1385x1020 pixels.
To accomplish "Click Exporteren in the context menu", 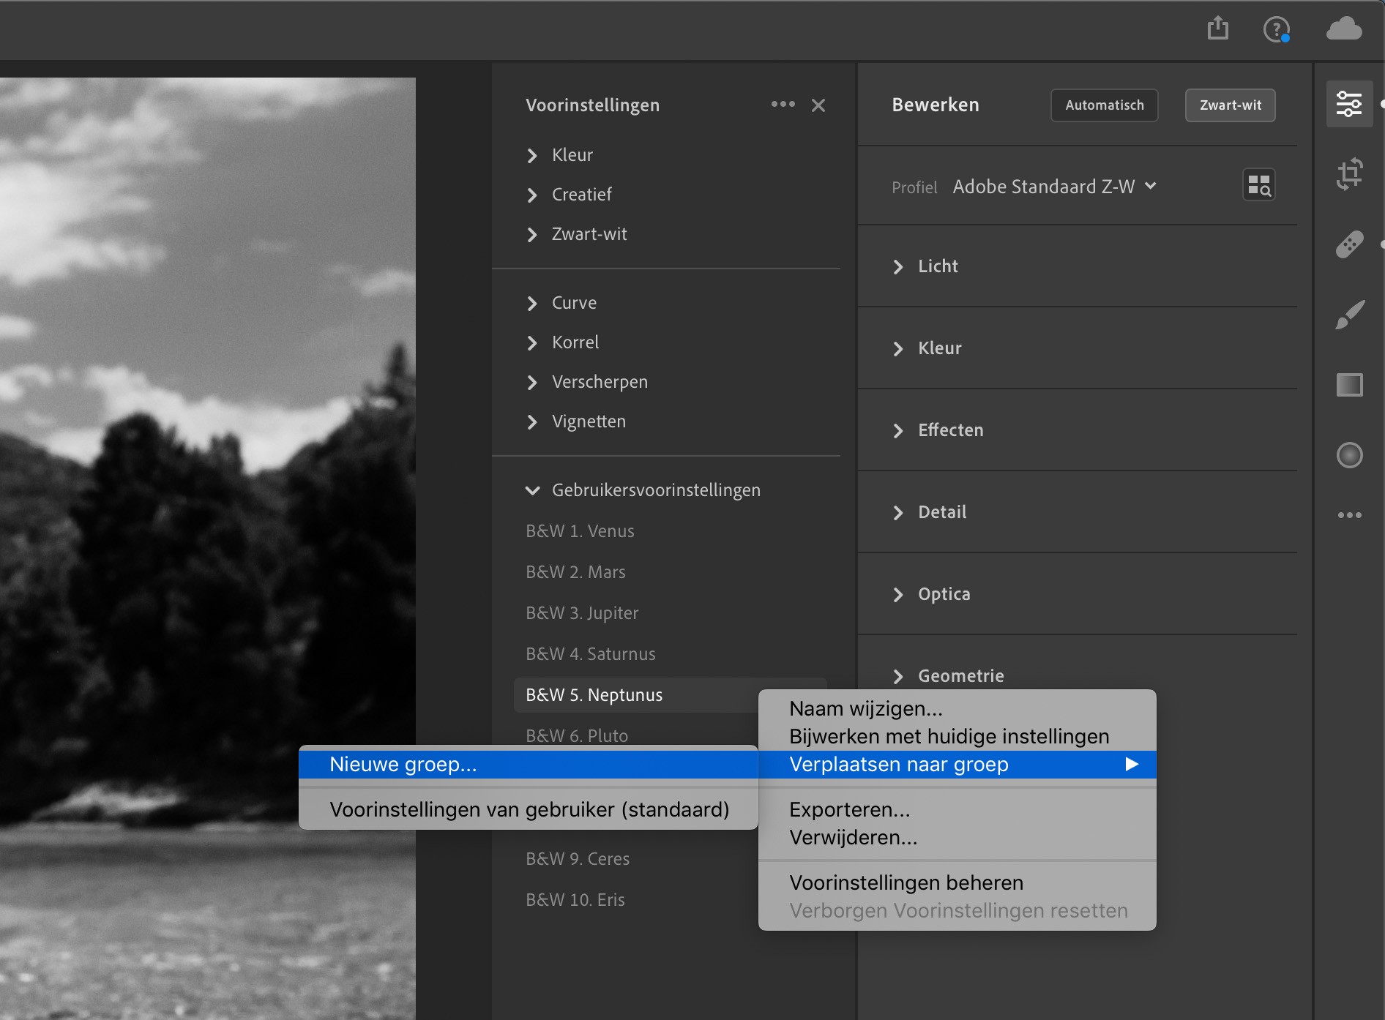I will click(849, 809).
